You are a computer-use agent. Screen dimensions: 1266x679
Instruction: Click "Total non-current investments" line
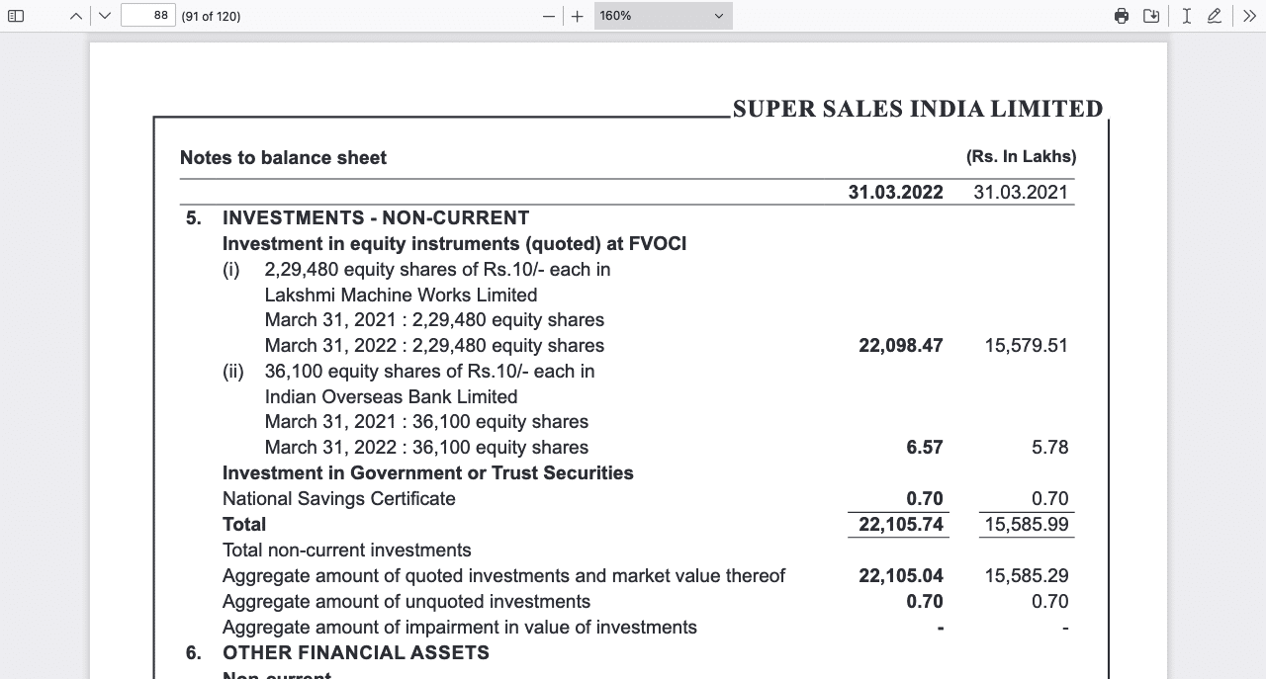[x=347, y=551]
